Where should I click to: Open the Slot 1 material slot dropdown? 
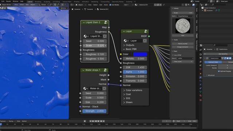pos(129,5)
